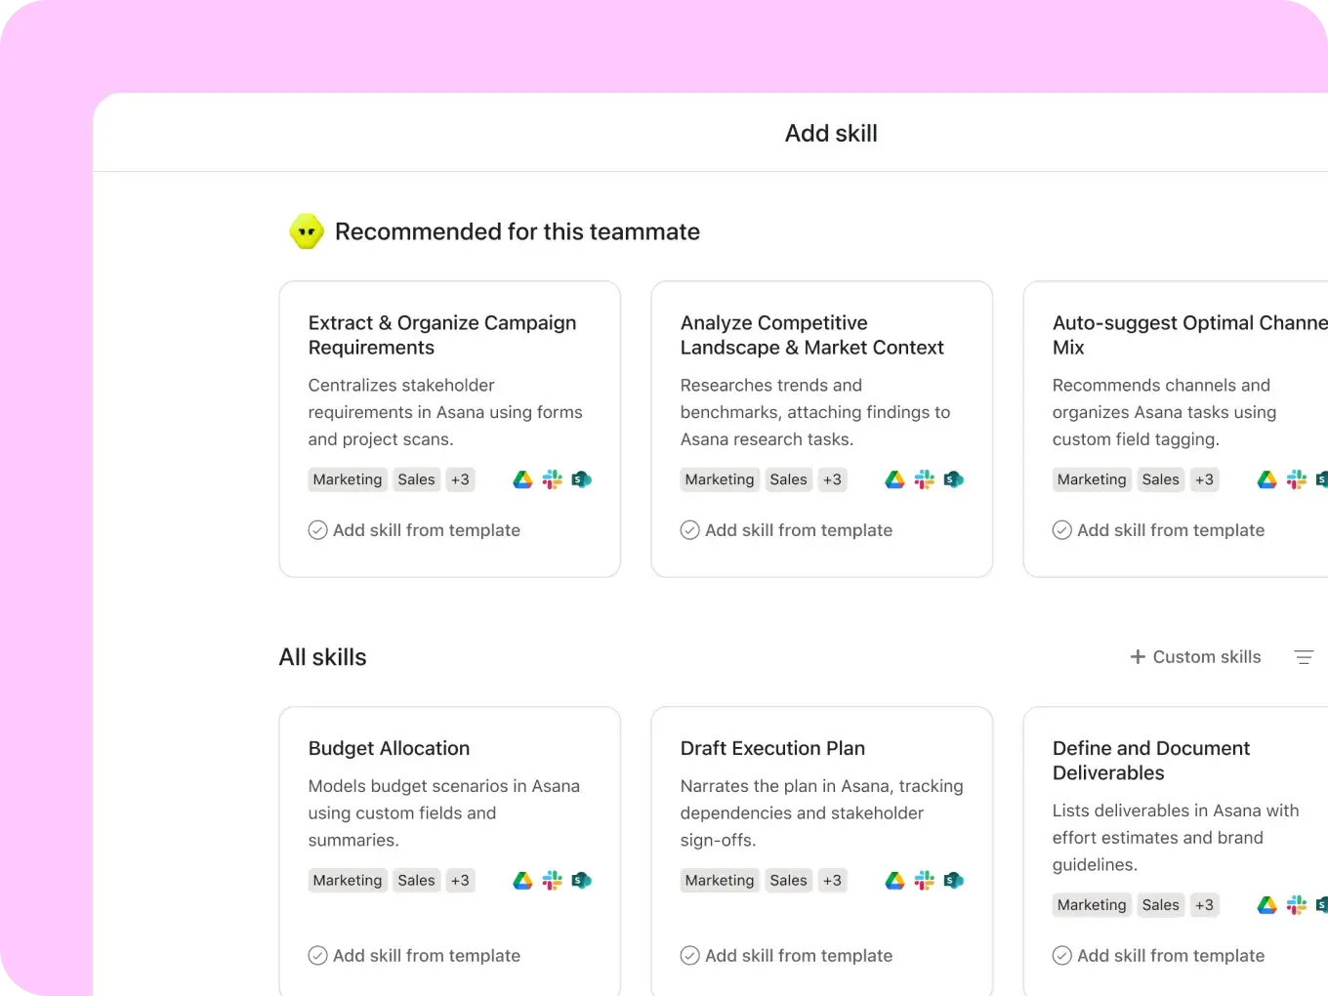The height and width of the screenshot is (996, 1328).
Task: Click Slack icon on Extract & Organize card
Action: [553, 479]
